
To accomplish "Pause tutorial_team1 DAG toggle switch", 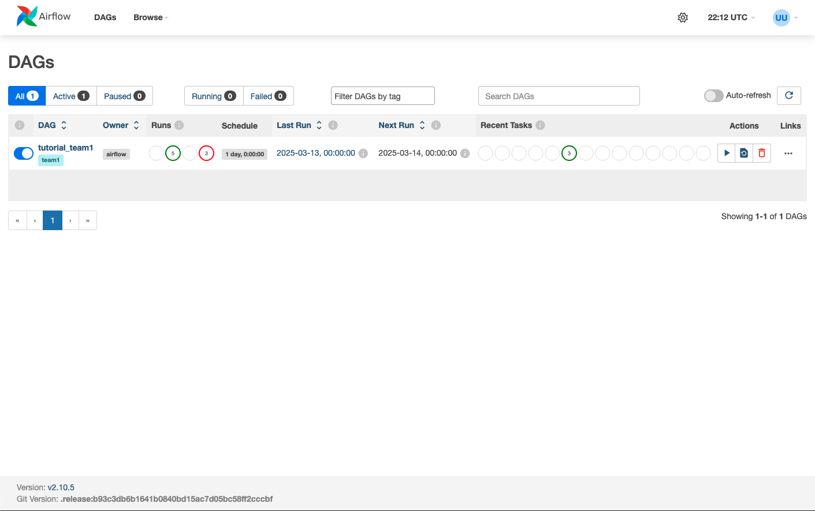I will tap(24, 153).
